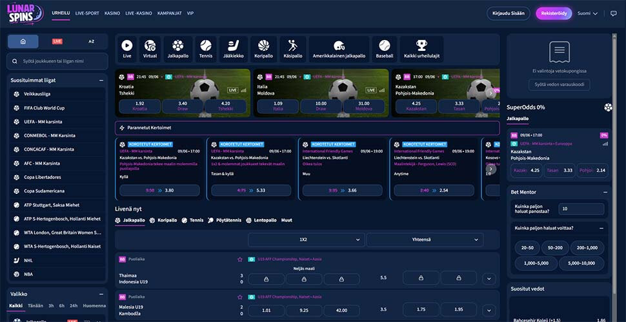Open the Yhteensä market dropdown
The height and width of the screenshot is (322, 626).
tap(425, 240)
